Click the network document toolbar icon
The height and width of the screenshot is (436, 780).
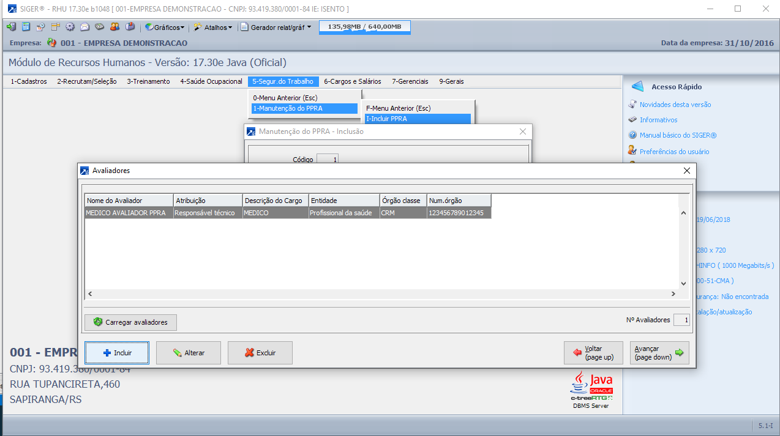tap(40, 27)
